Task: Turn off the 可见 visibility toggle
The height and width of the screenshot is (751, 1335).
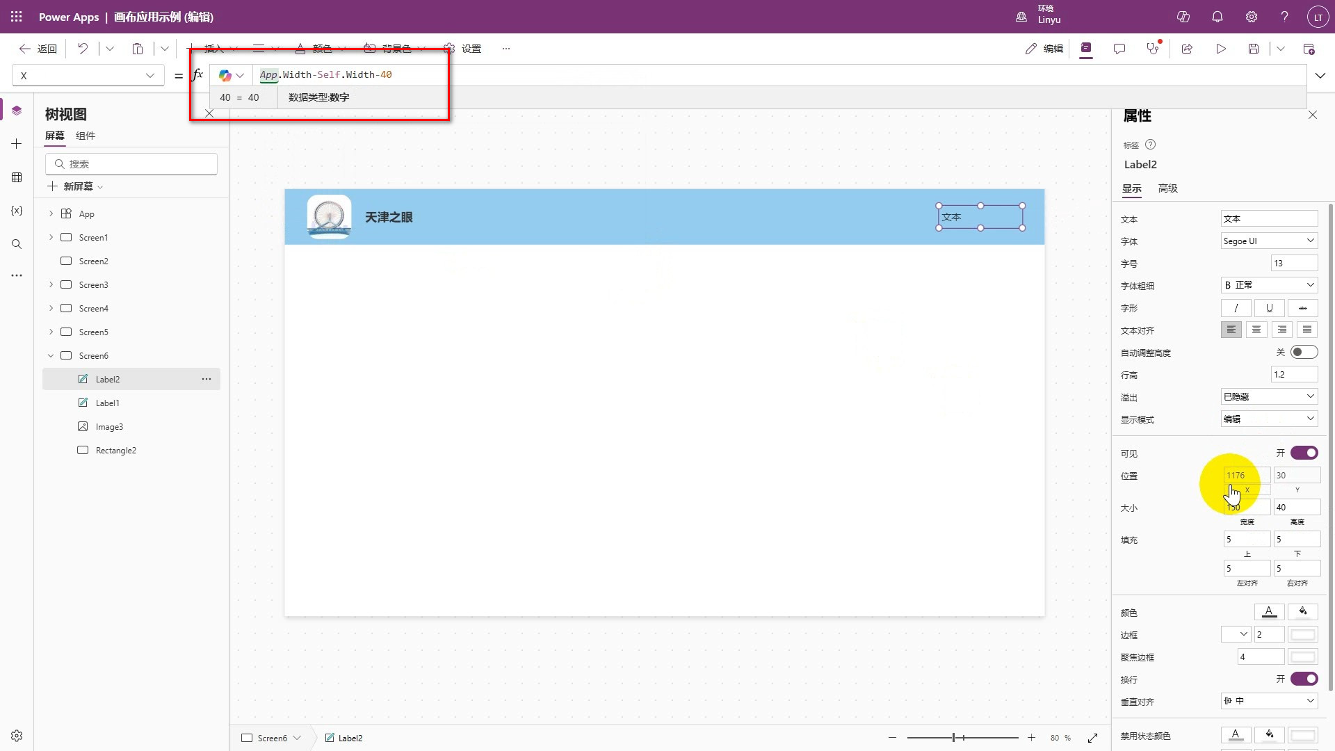Action: 1304,453
